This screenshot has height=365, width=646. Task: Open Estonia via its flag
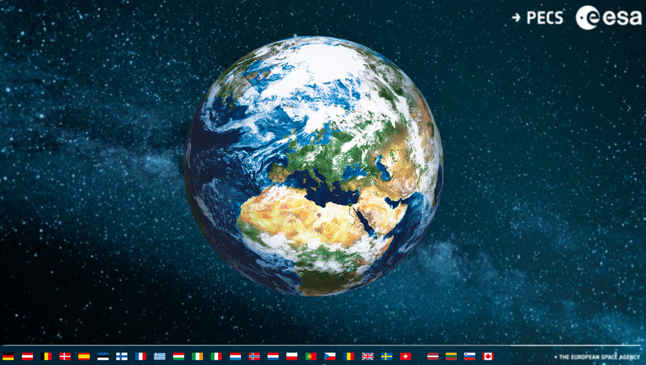click(103, 356)
